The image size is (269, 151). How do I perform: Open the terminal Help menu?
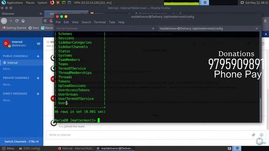(x=121, y=22)
